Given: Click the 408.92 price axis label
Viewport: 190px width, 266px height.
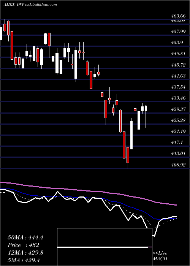Looking at the screenshot, I should [x=178, y=165].
